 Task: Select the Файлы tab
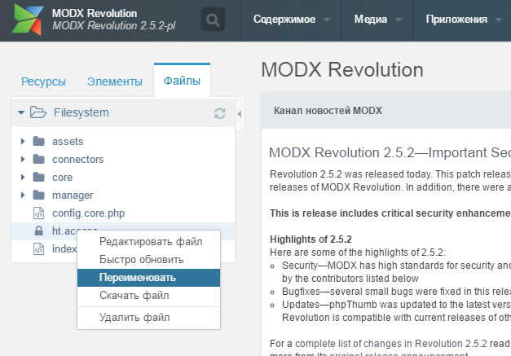(x=182, y=81)
